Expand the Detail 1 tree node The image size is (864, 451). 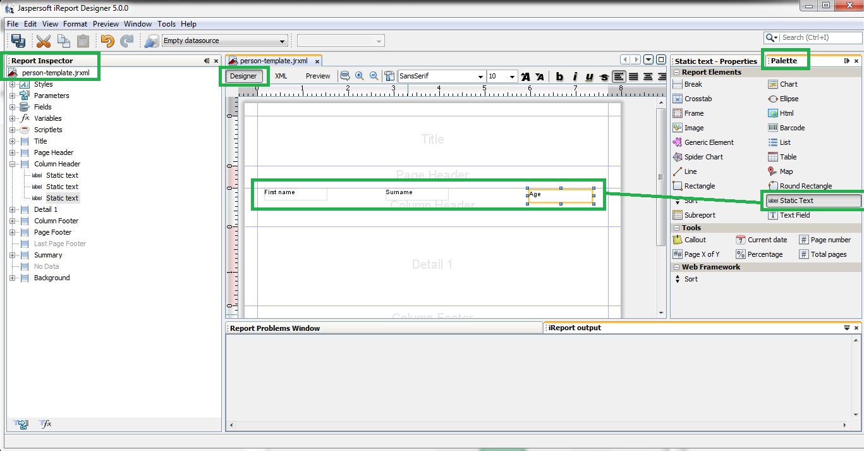pos(12,209)
